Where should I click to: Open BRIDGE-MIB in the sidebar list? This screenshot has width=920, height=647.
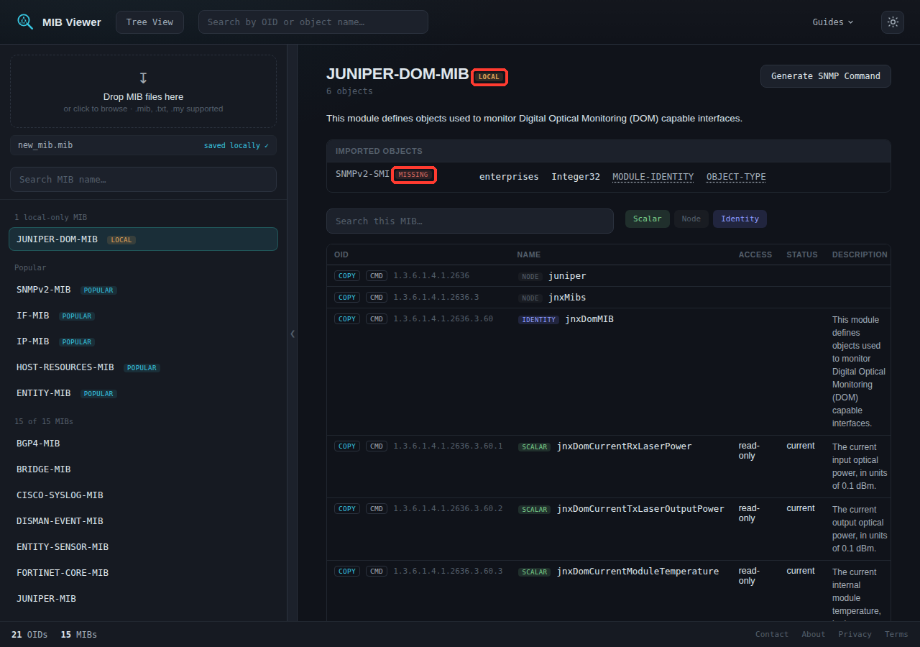click(143, 469)
